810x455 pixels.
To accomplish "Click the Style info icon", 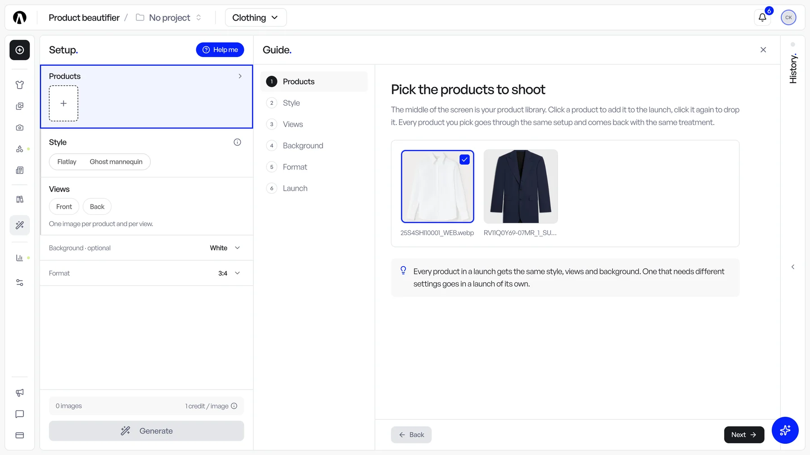I will coord(237,142).
